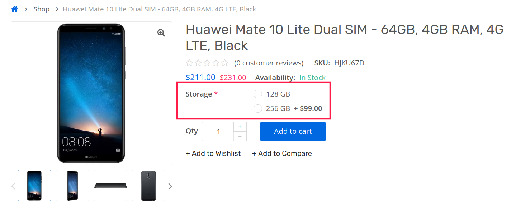The image size is (511, 216).
Task: Rate product with the first star
Action: point(189,63)
